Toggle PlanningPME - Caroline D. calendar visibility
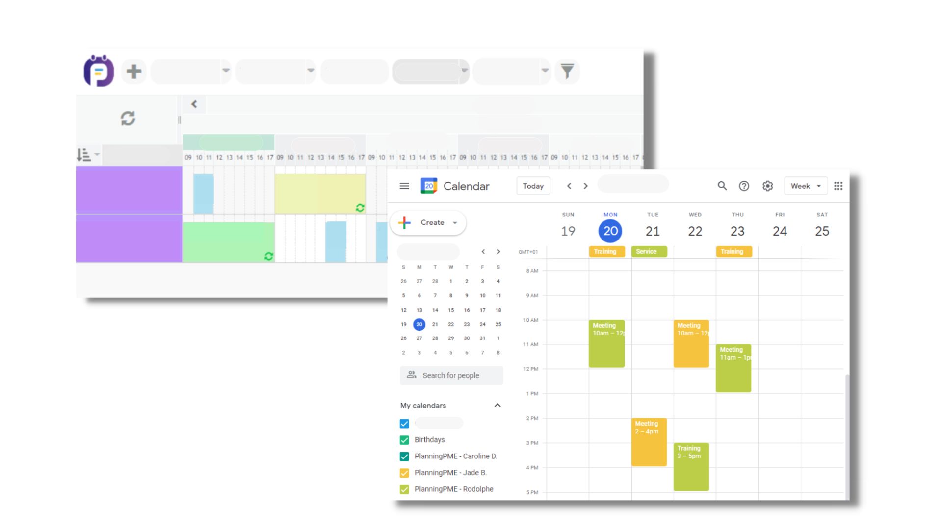The height and width of the screenshot is (529, 942). [404, 456]
